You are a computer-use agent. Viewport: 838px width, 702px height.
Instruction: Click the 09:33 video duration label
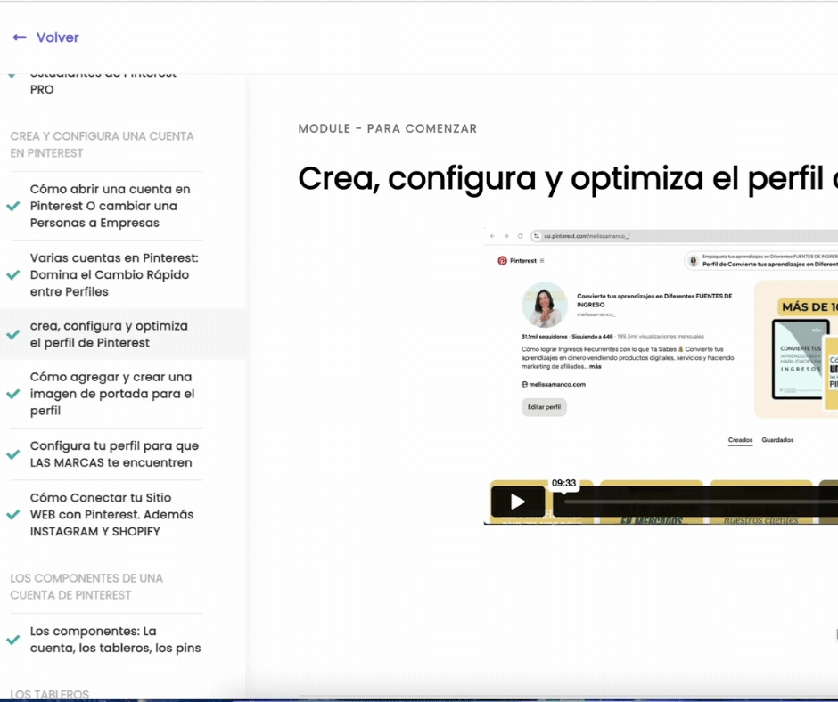(563, 483)
